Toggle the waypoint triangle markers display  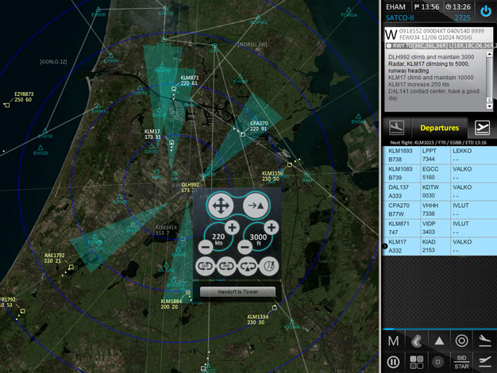pyautogui.click(x=438, y=340)
